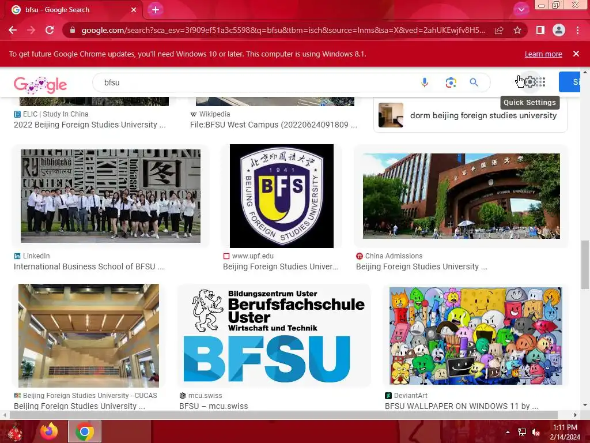Screen dimensions: 590x443
Task: Click the bfsu search input field
Action: tap(256, 82)
